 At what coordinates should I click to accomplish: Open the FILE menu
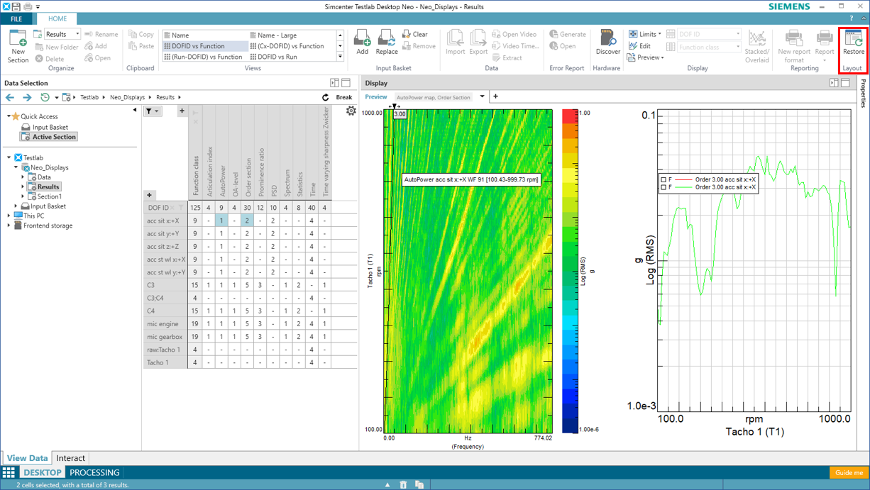click(16, 19)
